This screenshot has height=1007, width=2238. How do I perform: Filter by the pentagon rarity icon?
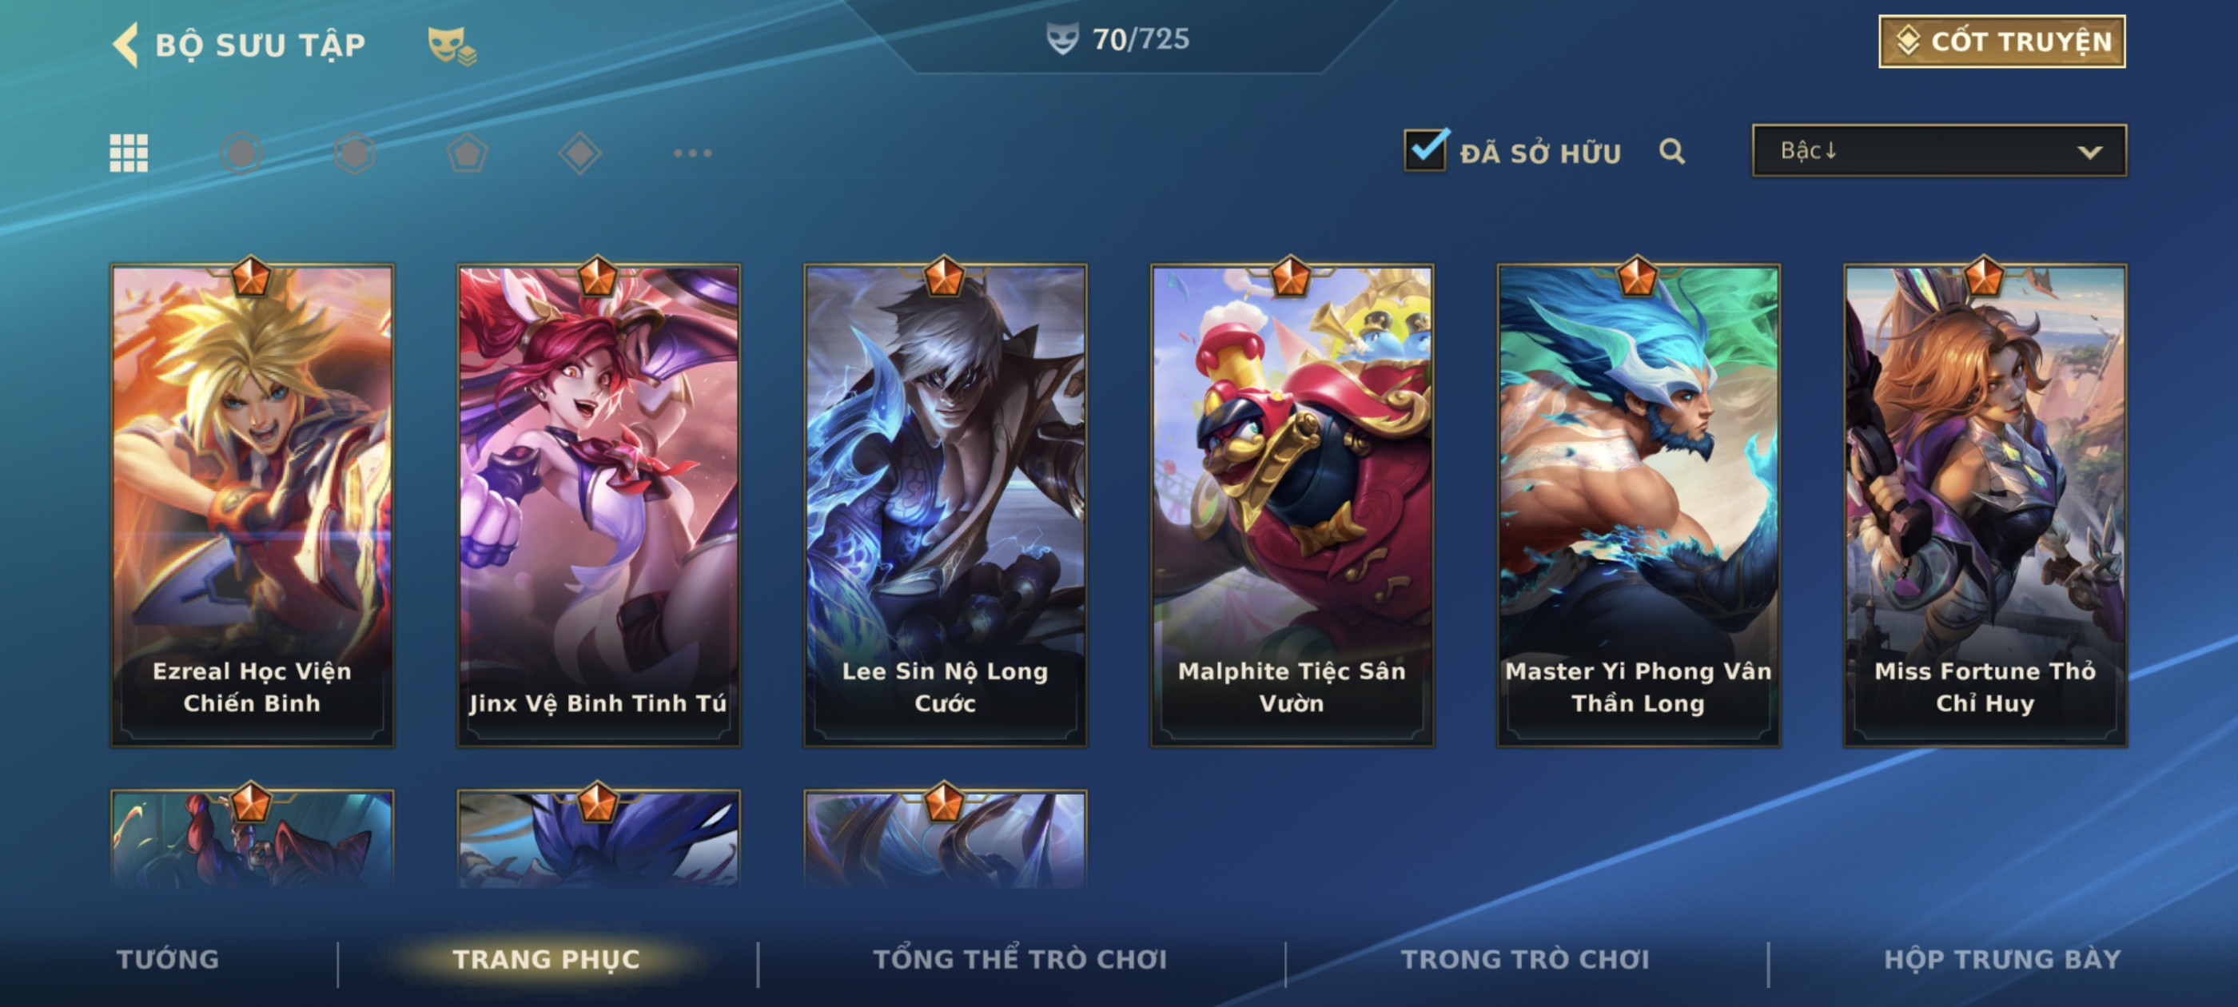click(468, 153)
